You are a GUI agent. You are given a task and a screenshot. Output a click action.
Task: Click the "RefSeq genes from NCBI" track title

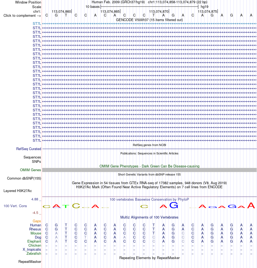point(149,145)
